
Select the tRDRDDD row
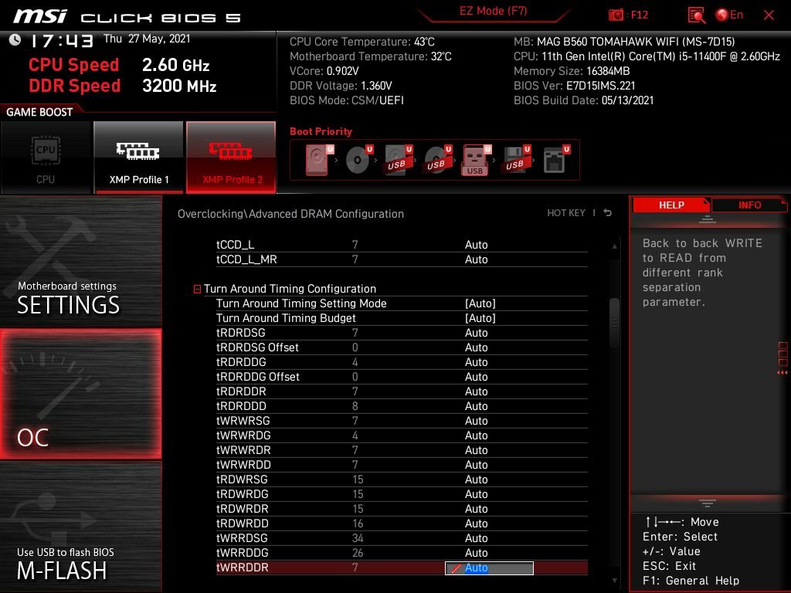[x=402, y=406]
